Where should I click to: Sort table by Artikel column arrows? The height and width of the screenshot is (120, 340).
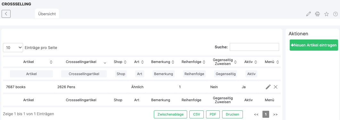(x=51, y=62)
